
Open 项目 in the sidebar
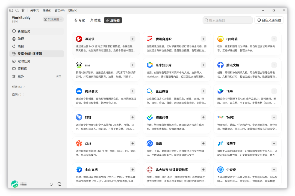point(37,46)
